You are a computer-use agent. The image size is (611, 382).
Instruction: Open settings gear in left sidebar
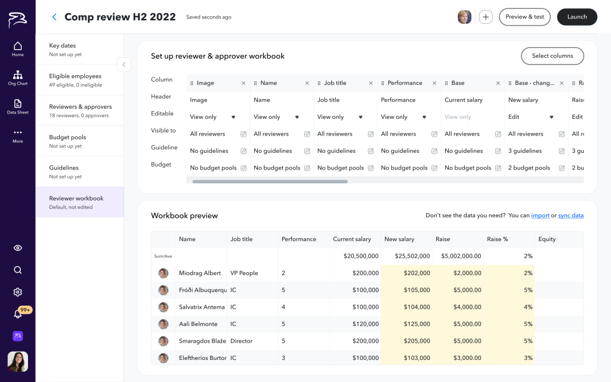[x=17, y=292]
